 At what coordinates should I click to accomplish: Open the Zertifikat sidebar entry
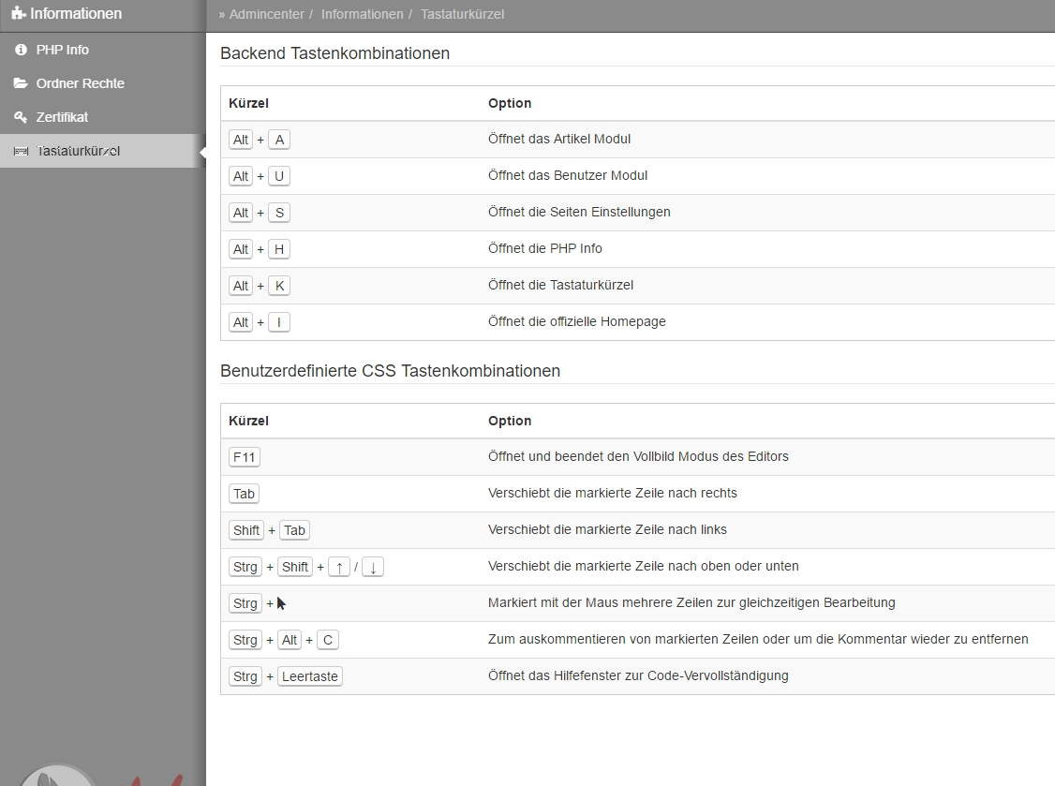coord(103,117)
